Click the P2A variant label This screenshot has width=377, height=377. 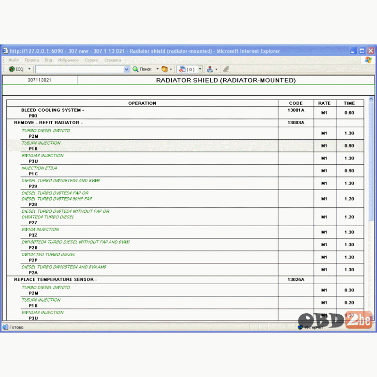[x=33, y=273]
